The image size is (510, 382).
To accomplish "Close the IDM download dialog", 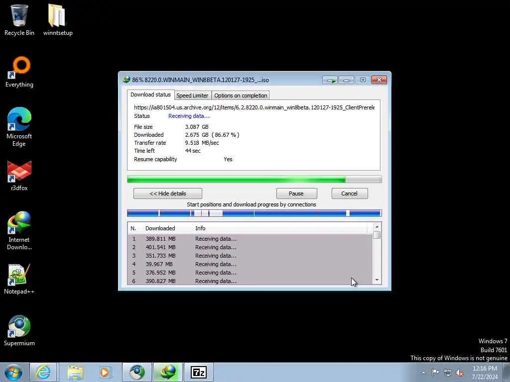I will [x=379, y=80].
